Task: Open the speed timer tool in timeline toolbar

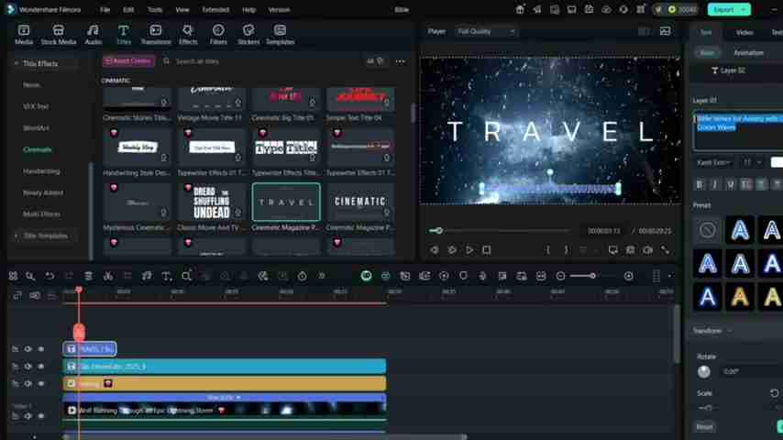Action: click(303, 276)
